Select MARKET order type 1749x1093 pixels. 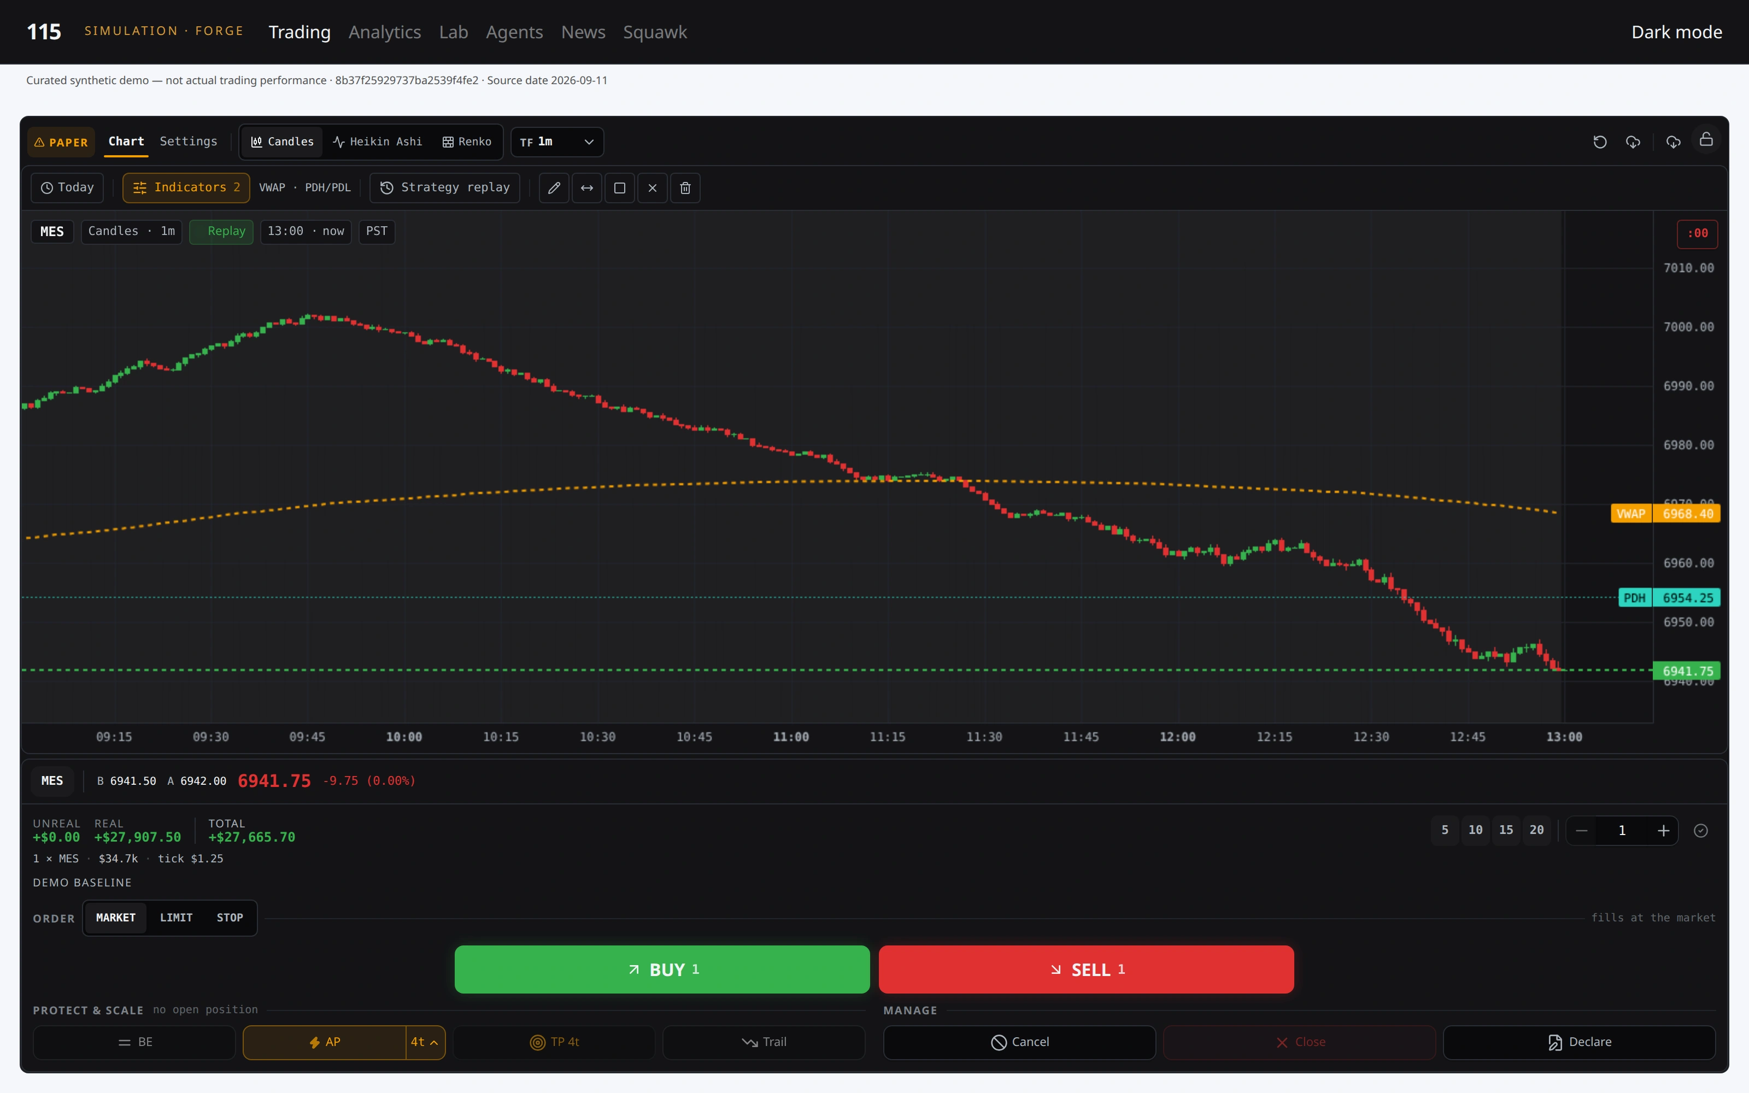(116, 918)
